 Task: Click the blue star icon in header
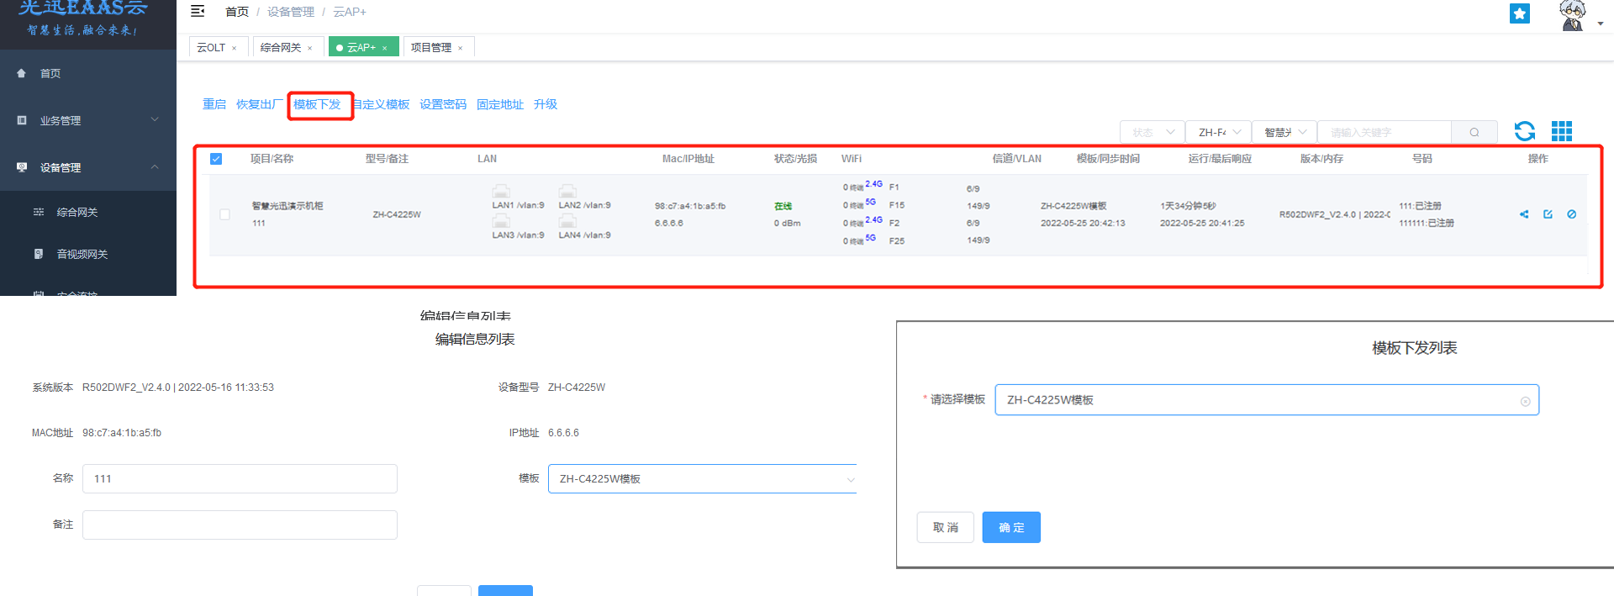[x=1519, y=13]
